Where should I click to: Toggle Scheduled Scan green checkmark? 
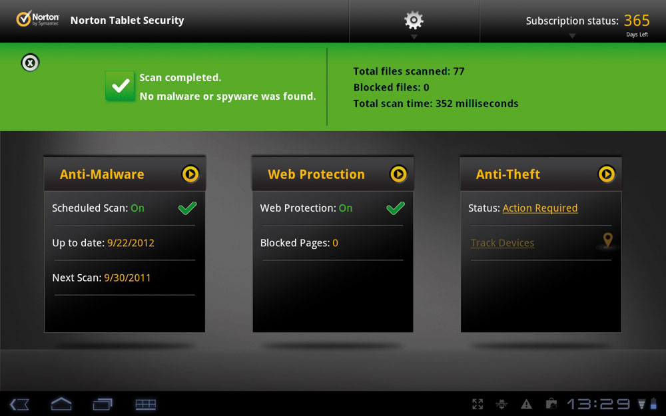point(187,208)
